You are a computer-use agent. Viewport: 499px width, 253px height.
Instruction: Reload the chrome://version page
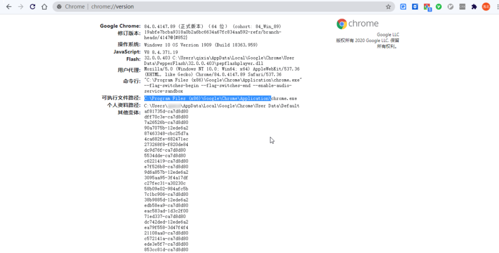(x=32, y=6)
